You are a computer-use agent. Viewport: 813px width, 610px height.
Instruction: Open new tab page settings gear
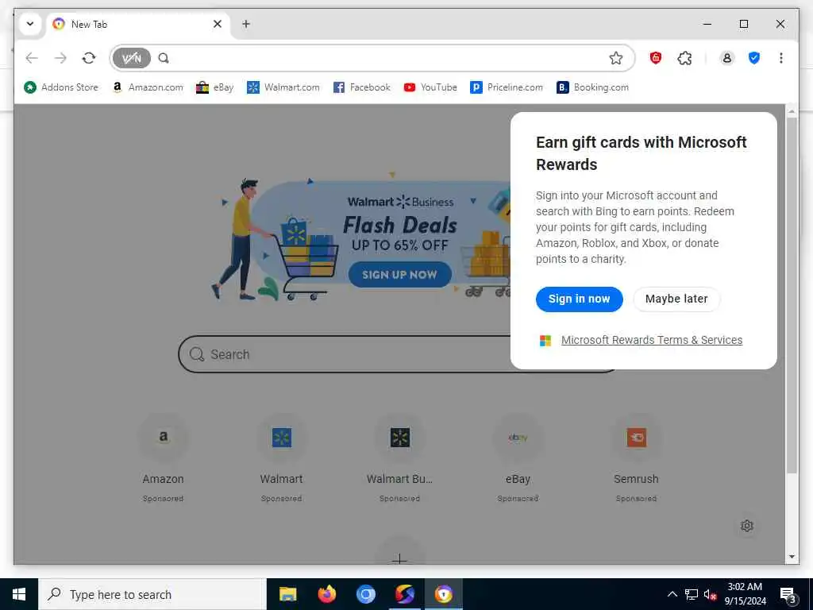pyautogui.click(x=746, y=526)
